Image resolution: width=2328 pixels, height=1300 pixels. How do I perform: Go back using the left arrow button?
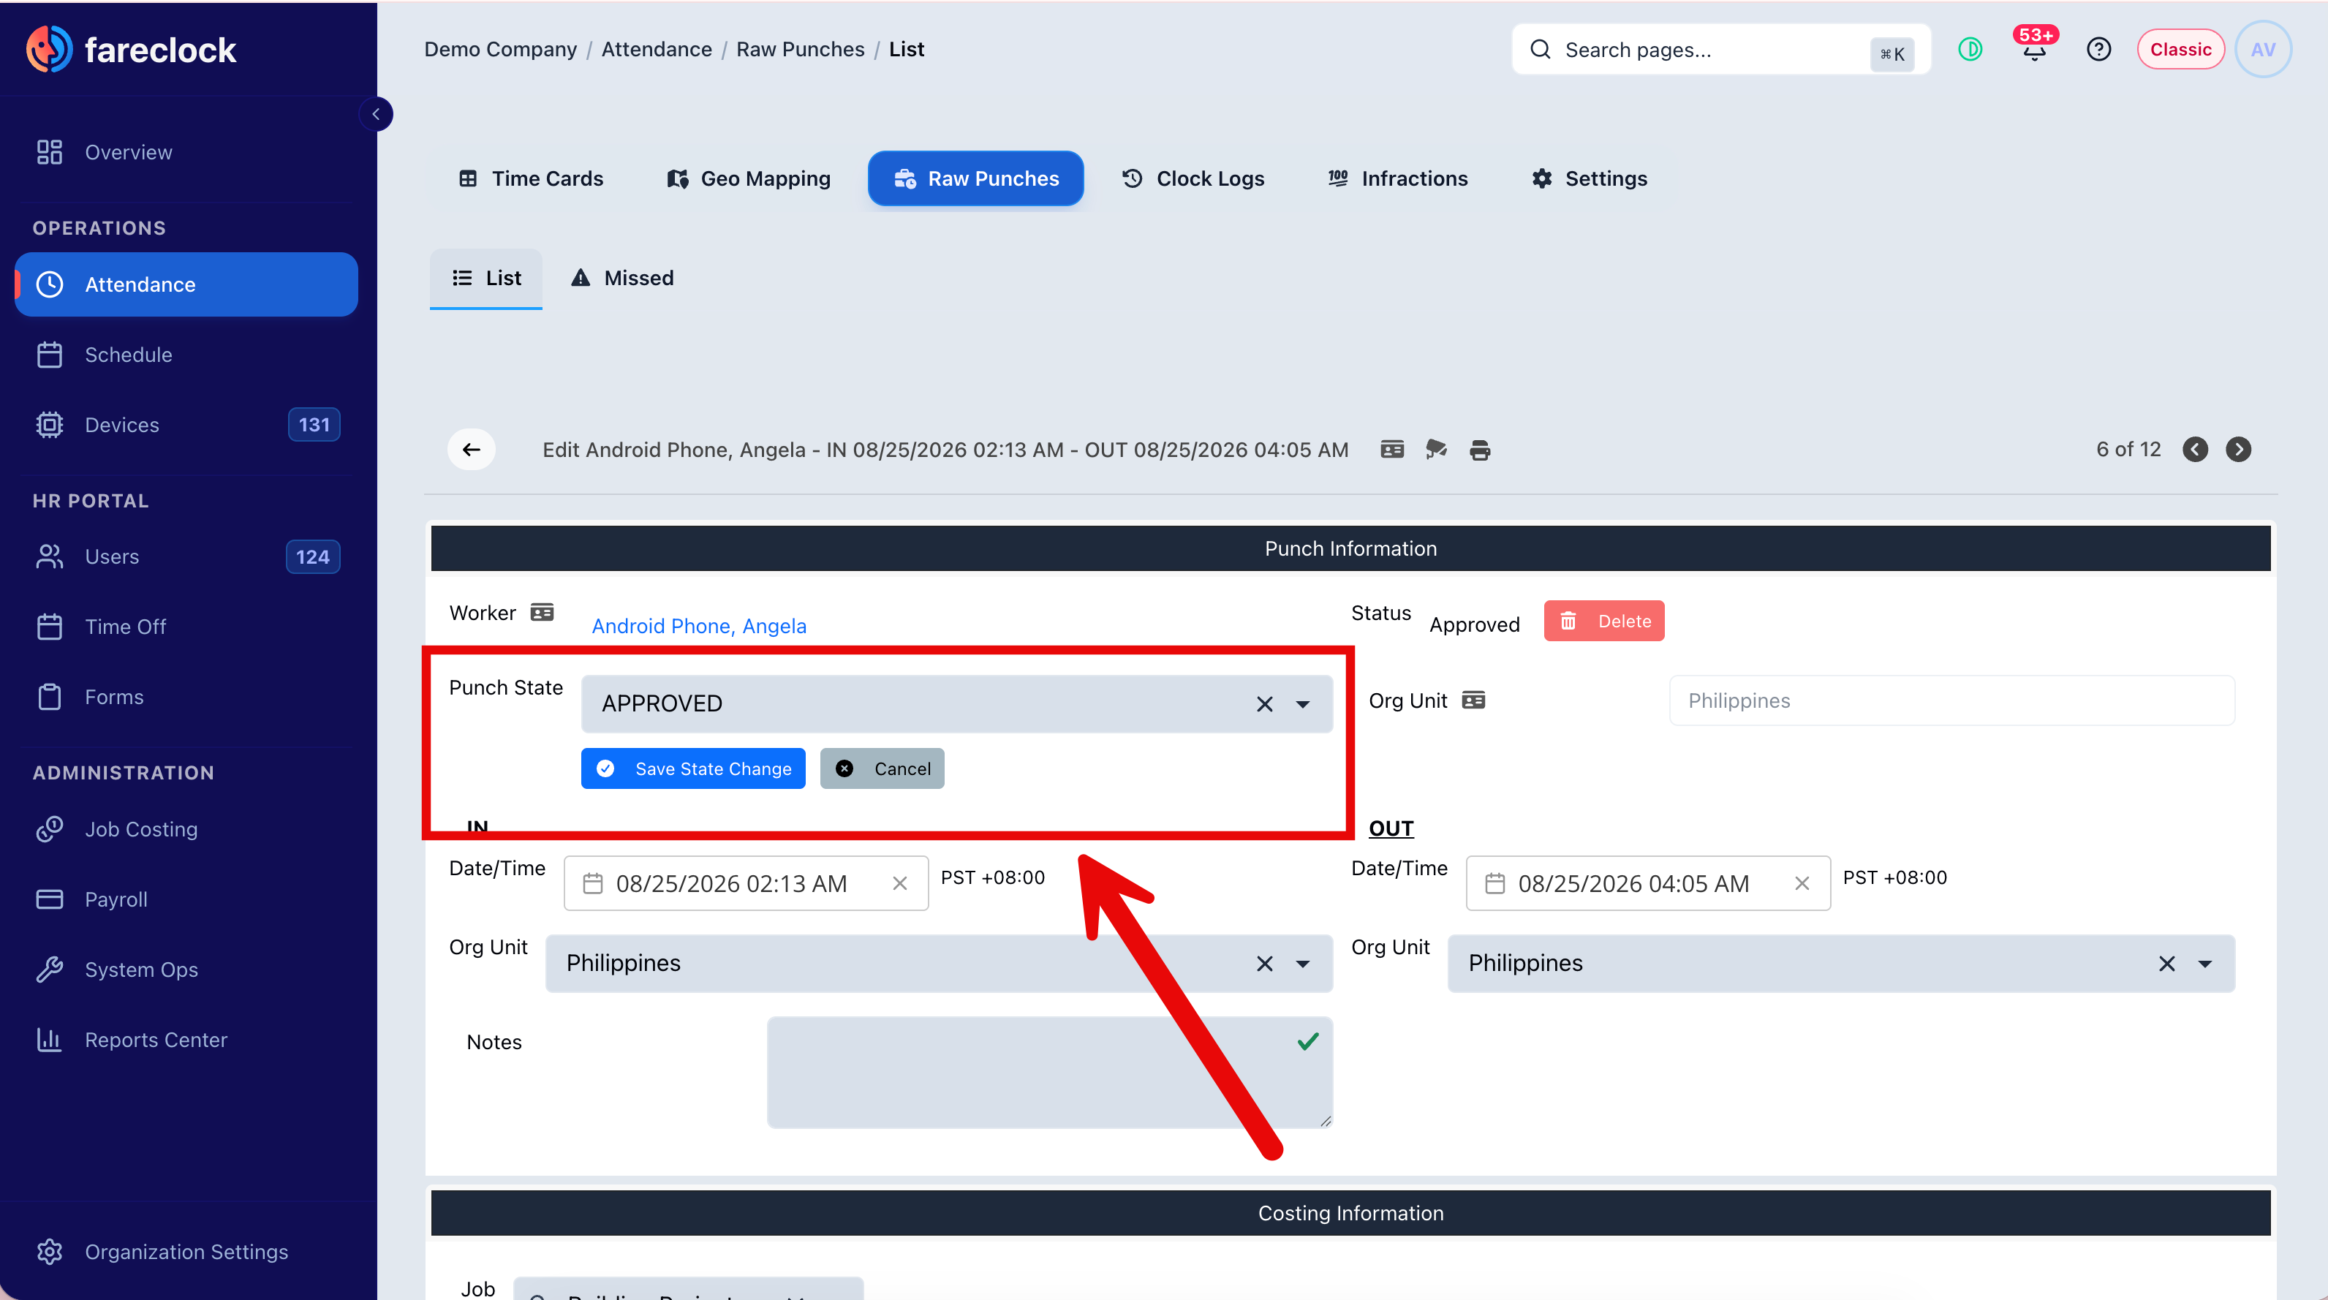[471, 450]
